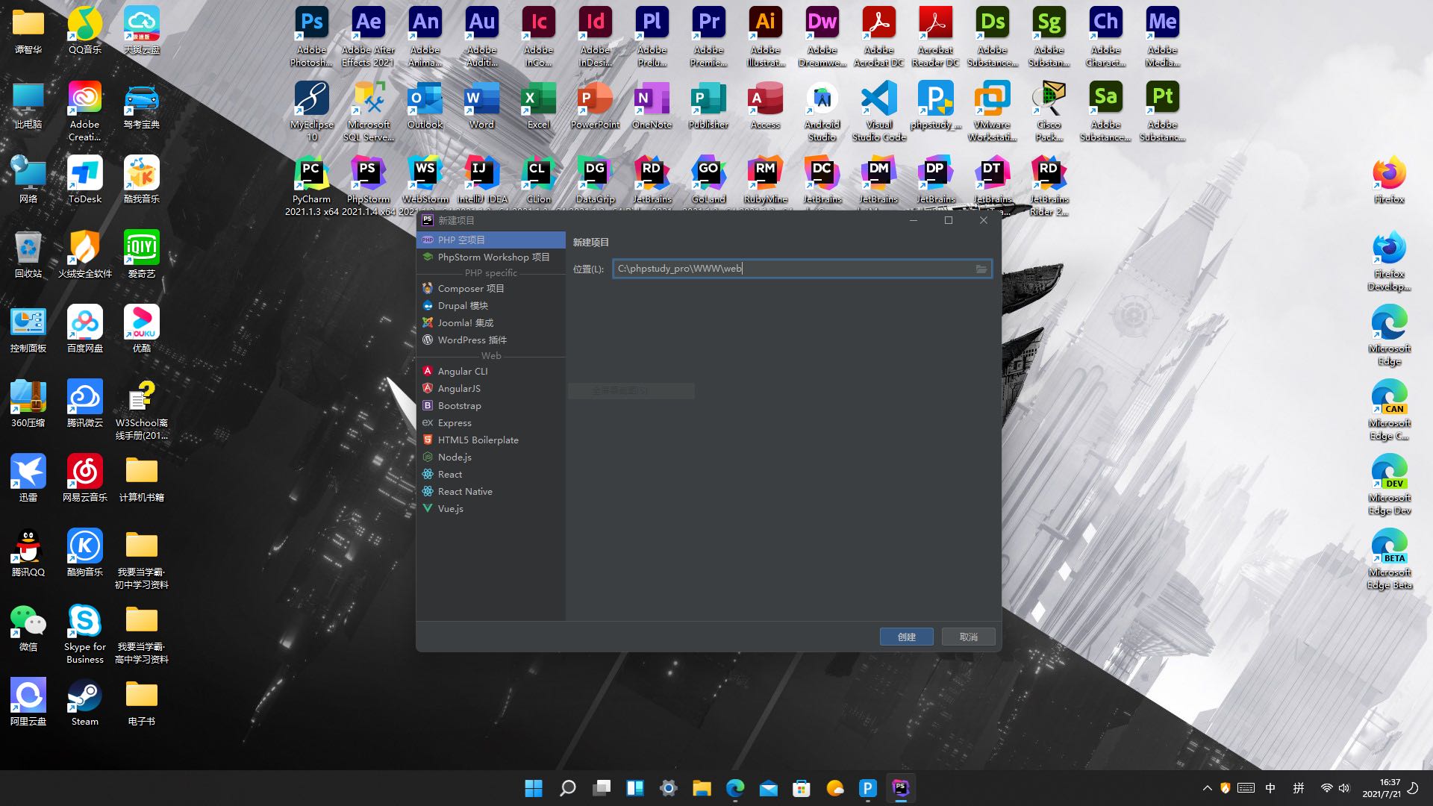Select the Node.js project type

tap(454, 457)
